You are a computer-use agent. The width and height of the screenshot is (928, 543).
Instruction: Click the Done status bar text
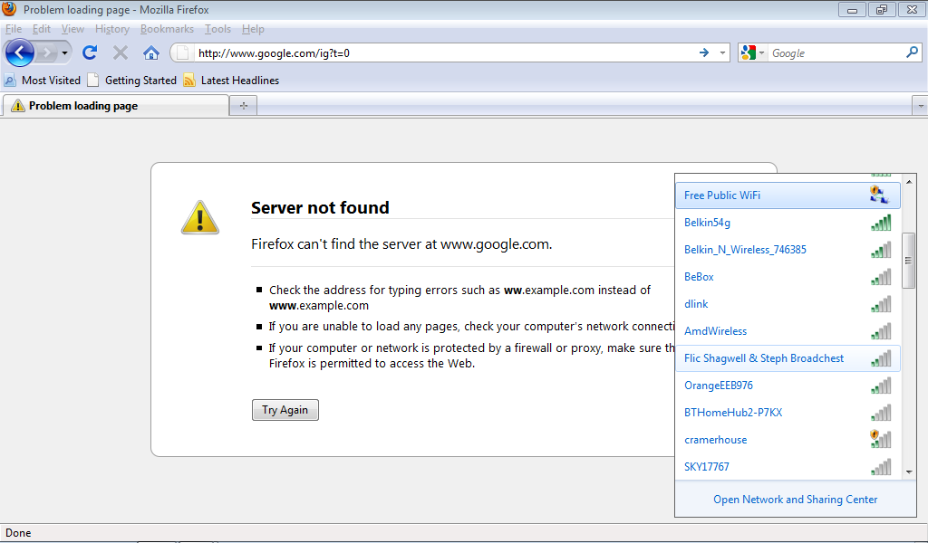point(18,533)
